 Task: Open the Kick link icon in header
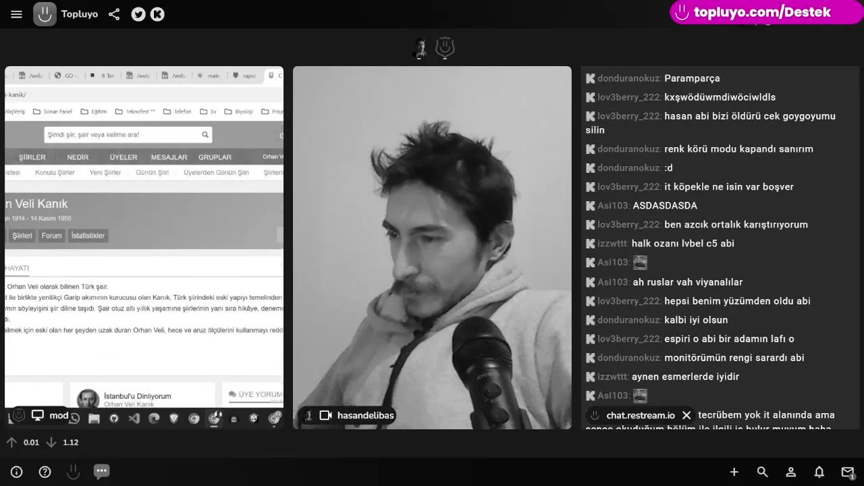[x=157, y=14]
